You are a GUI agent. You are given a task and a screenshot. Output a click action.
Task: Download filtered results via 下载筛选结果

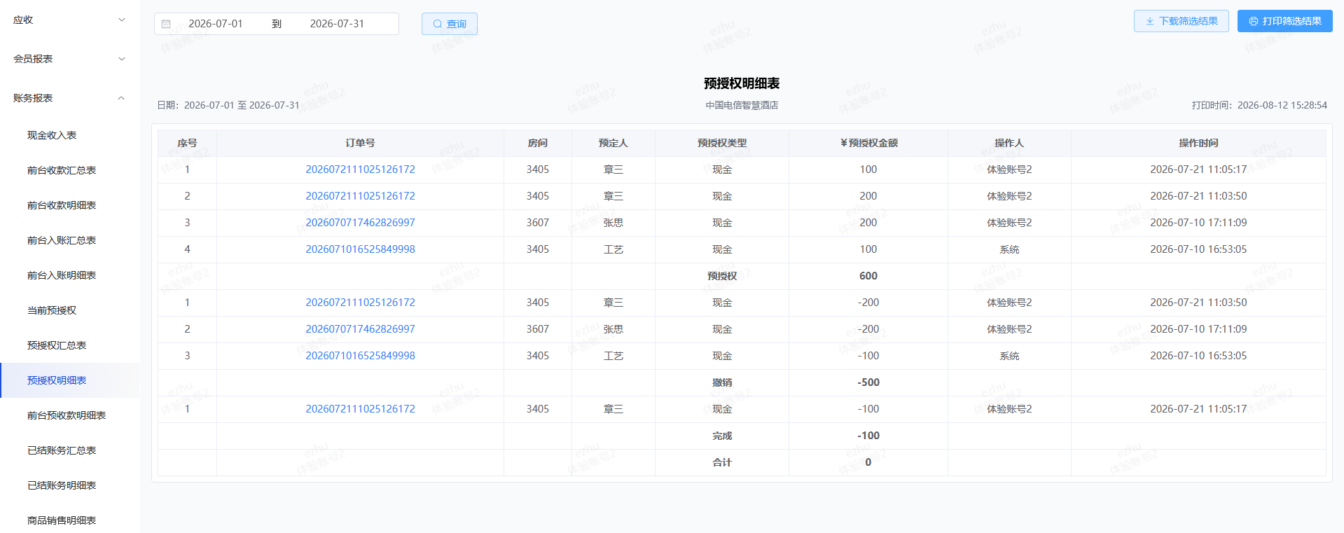click(1181, 21)
